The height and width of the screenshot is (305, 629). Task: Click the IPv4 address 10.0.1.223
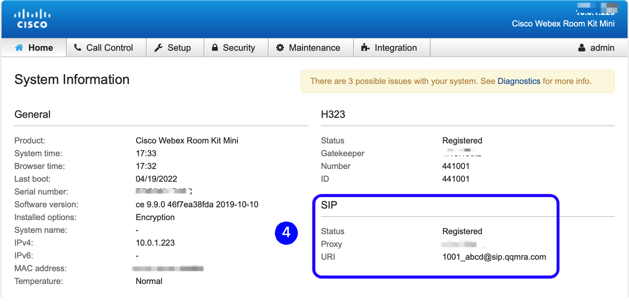tap(155, 243)
